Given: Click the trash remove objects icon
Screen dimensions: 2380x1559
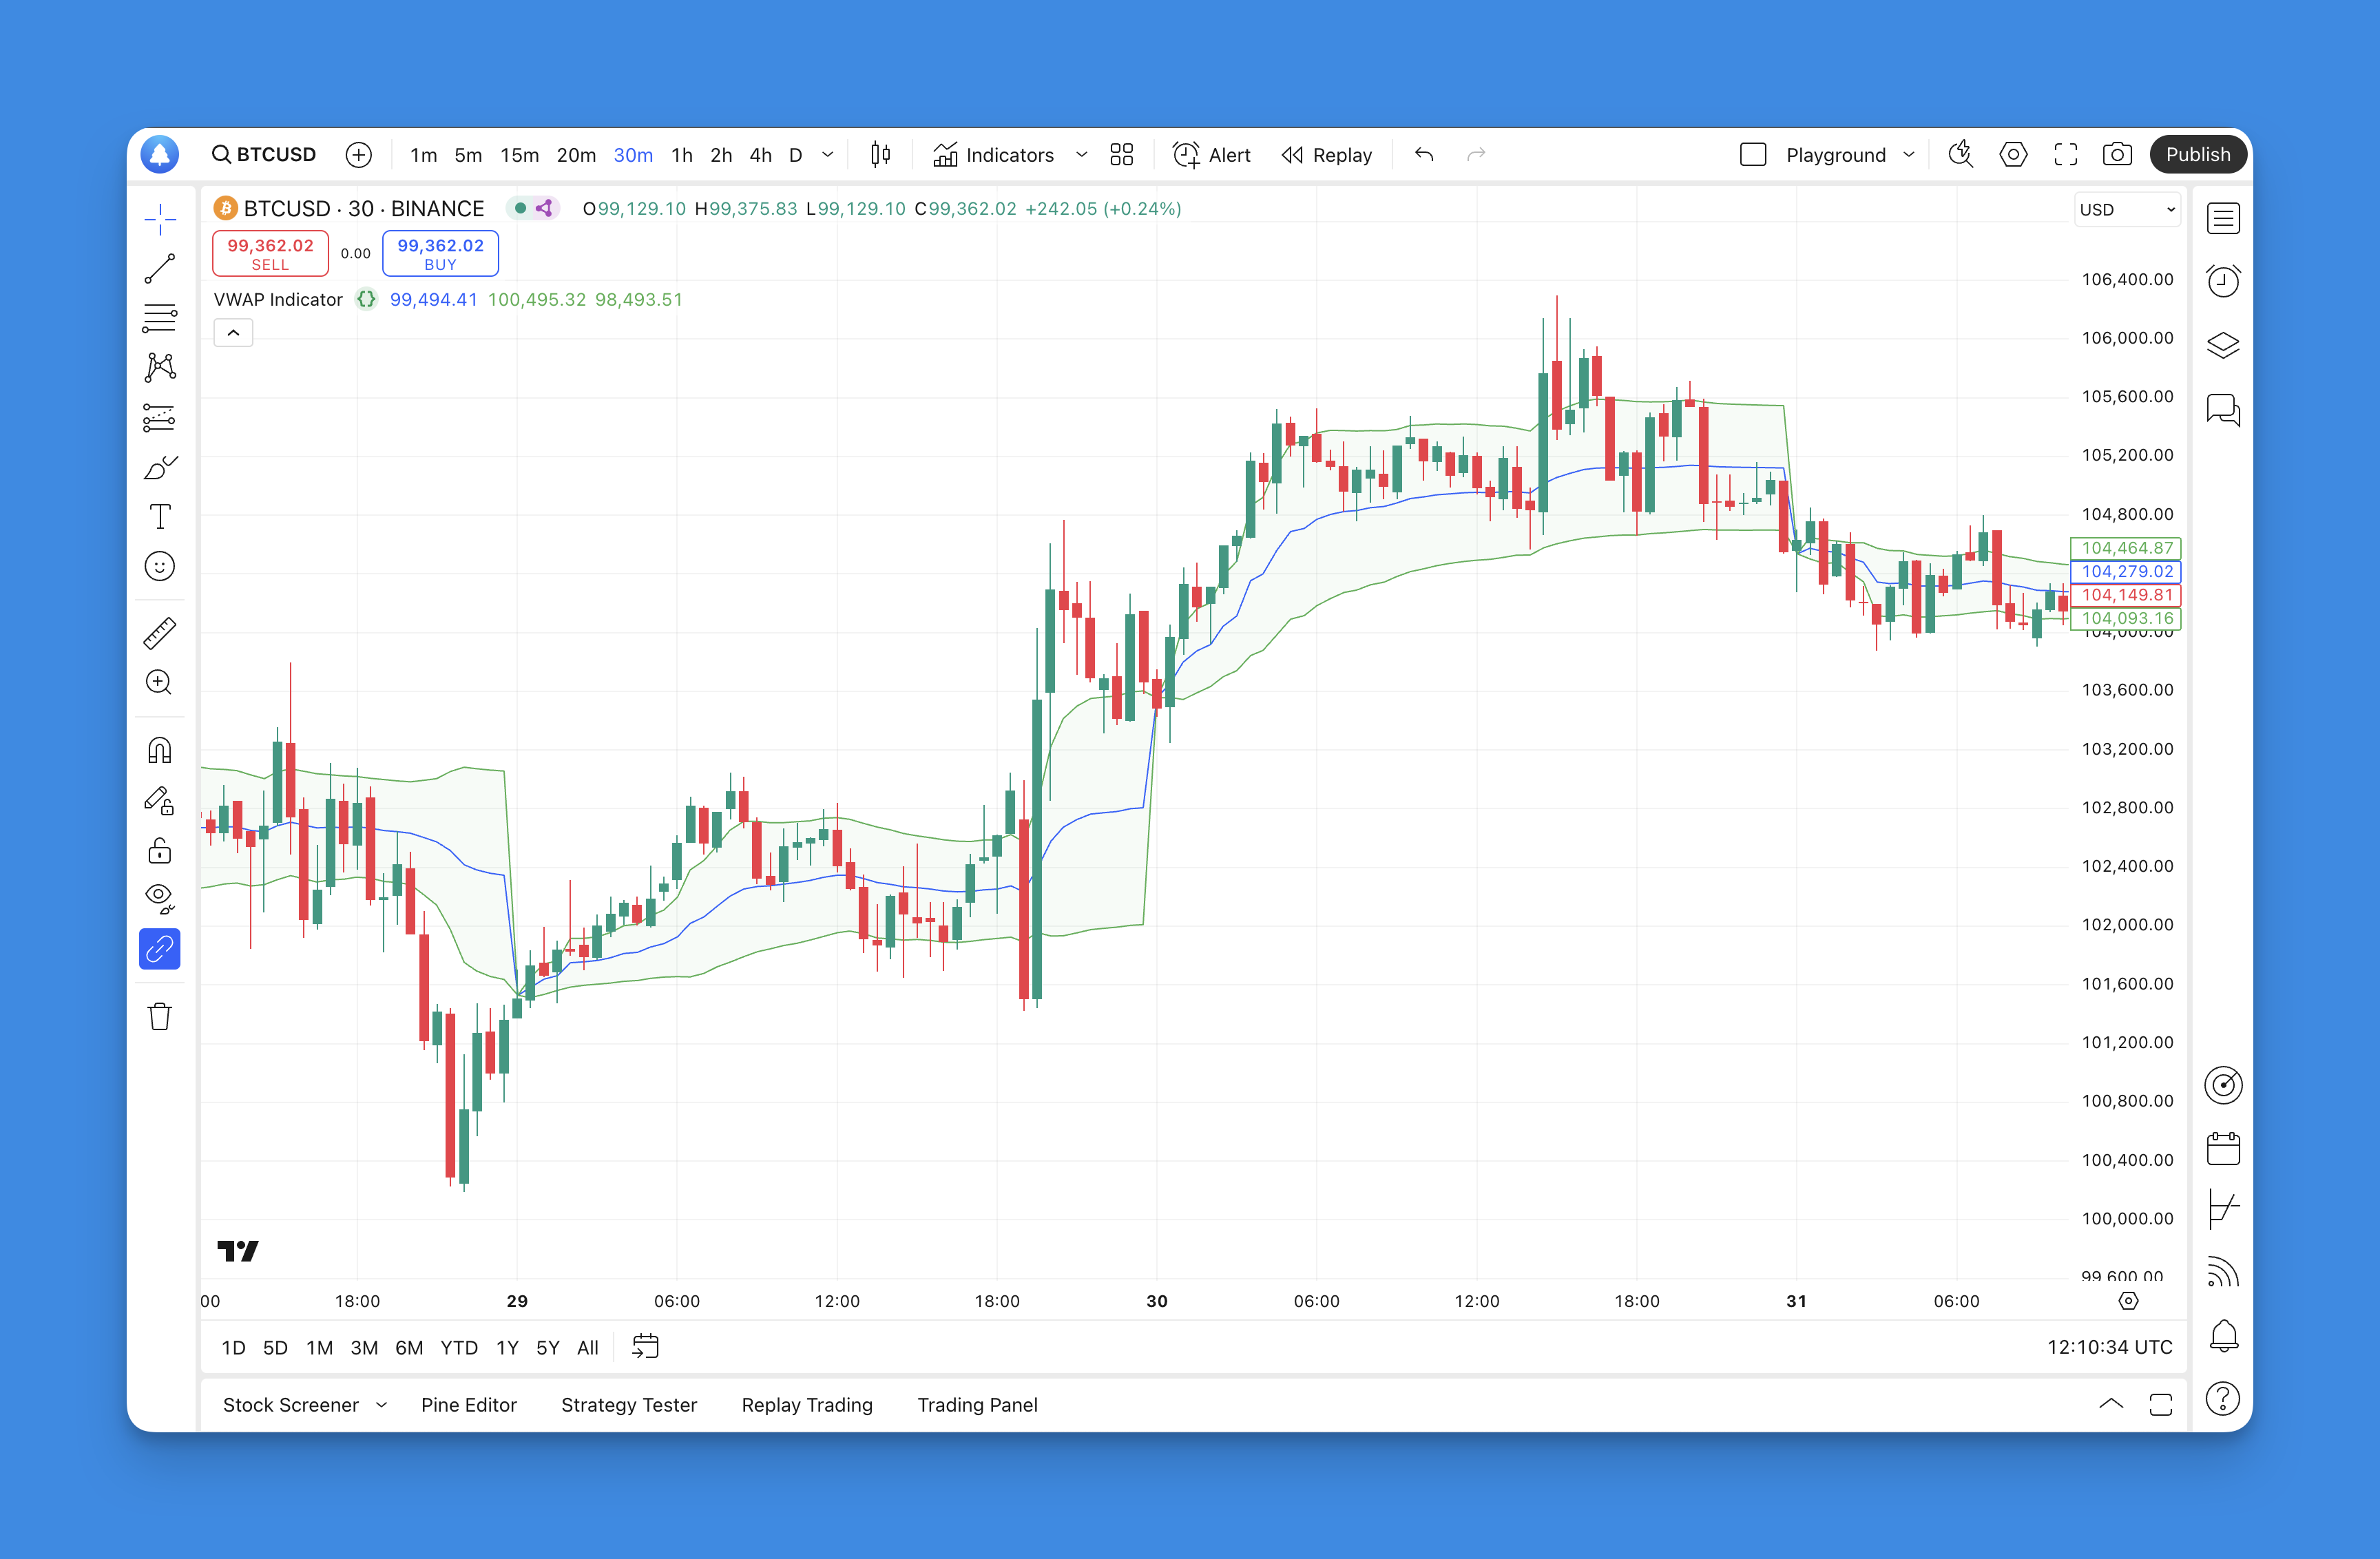Looking at the screenshot, I should [160, 1016].
